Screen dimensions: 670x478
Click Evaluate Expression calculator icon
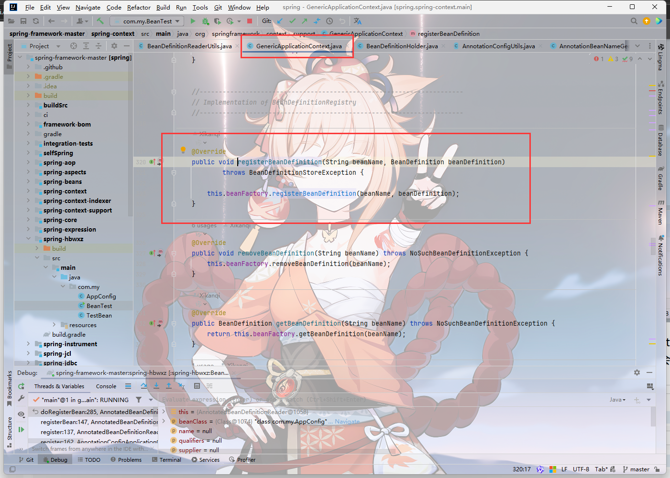[x=197, y=386]
